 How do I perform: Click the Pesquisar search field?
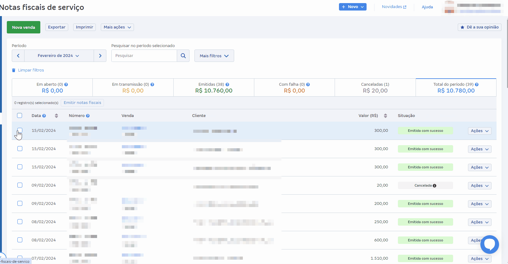pos(144,56)
